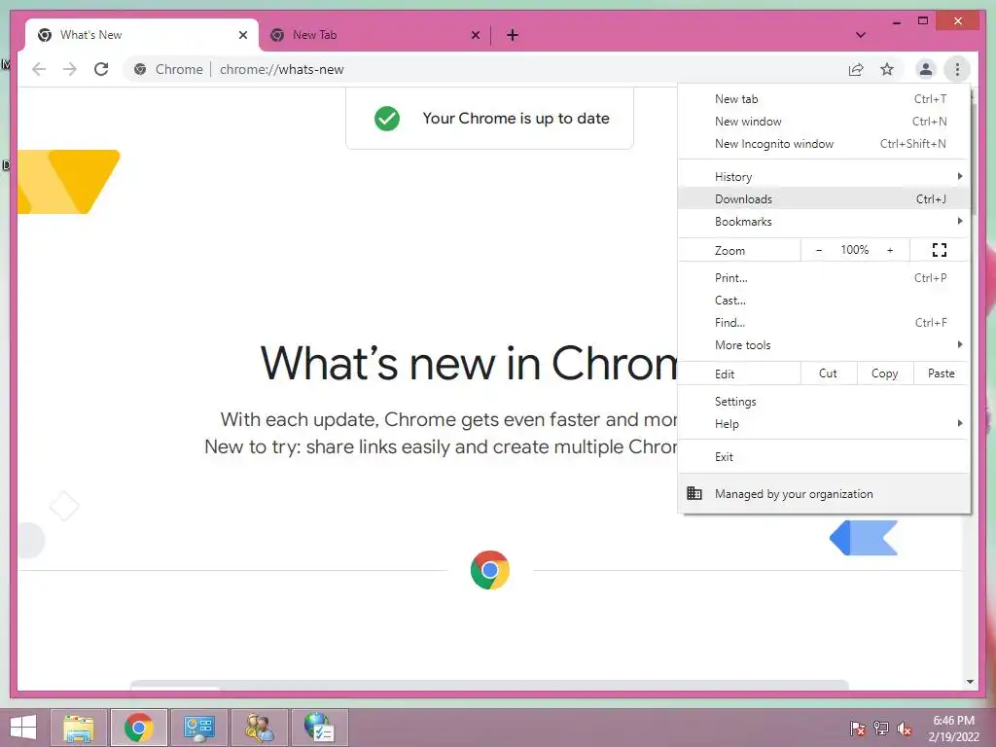
Task: Choose Exit from the menu
Action: pos(824,457)
